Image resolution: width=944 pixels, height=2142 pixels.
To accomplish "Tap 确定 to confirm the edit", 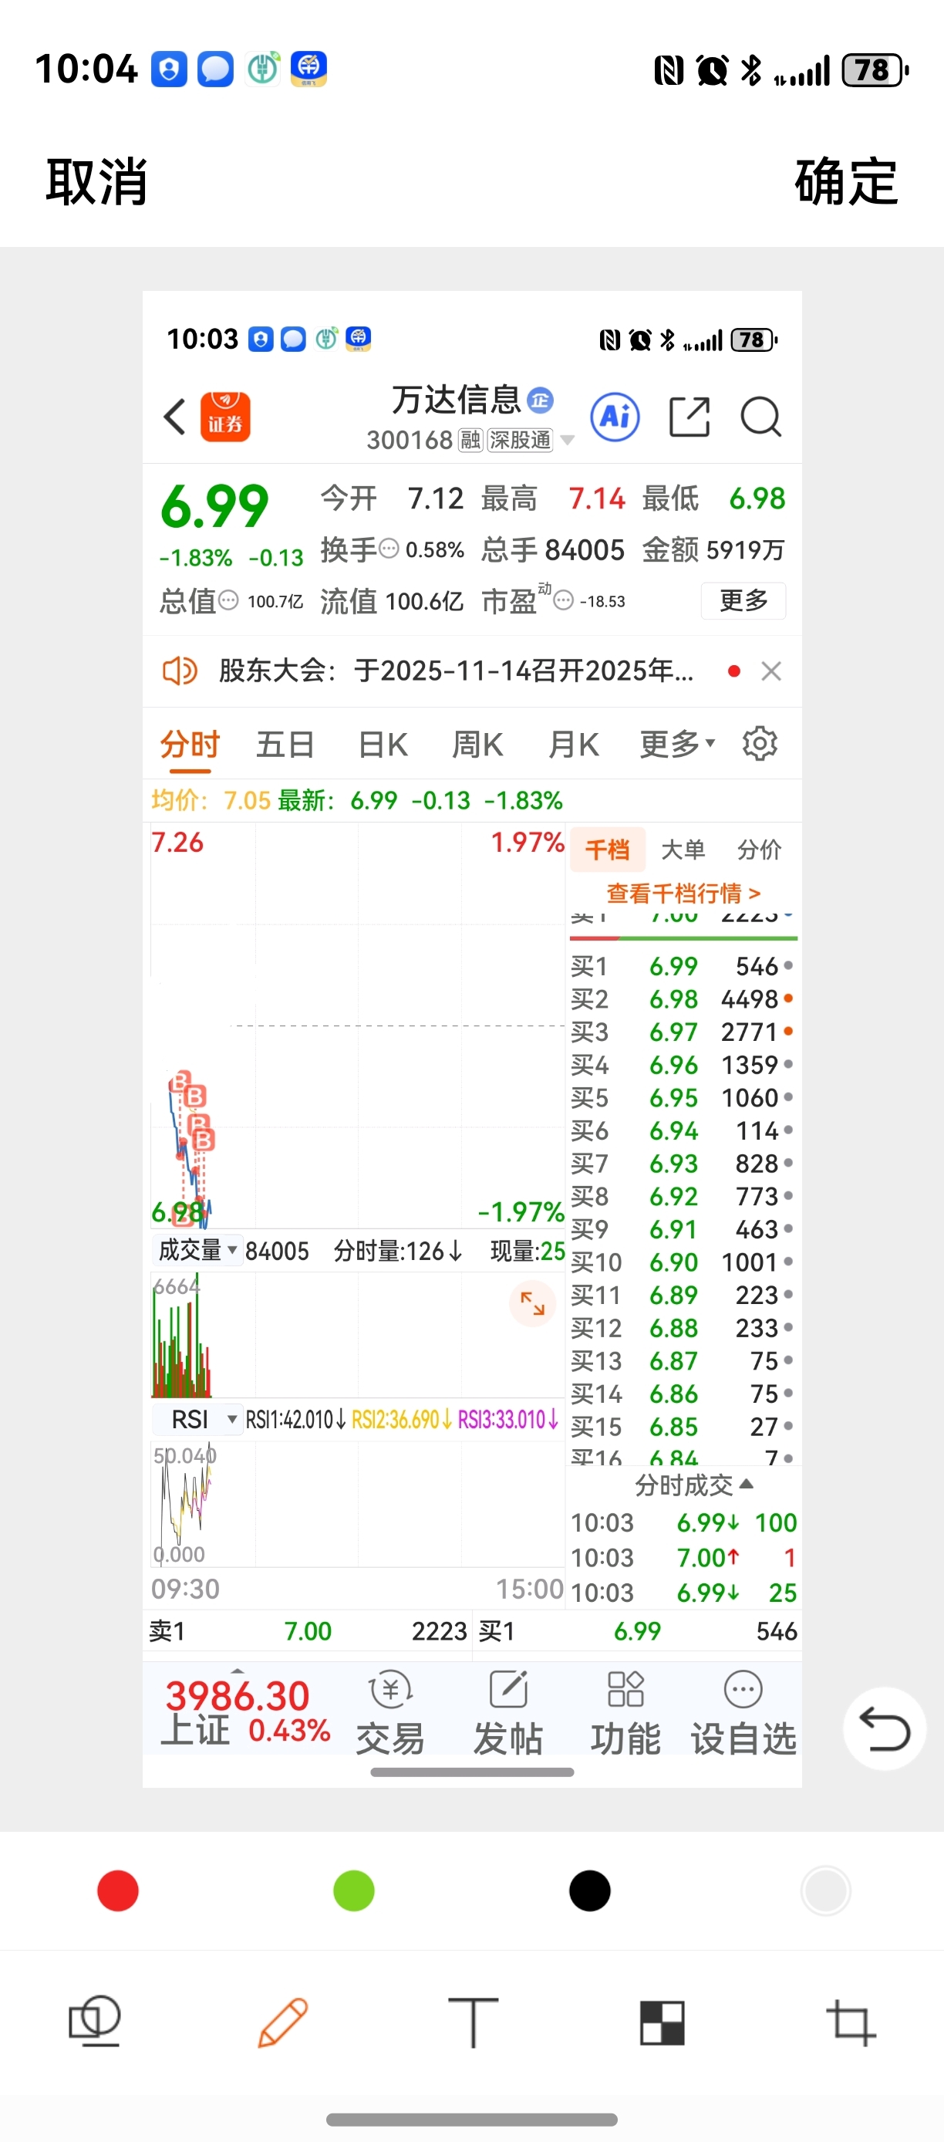I will tap(846, 181).
